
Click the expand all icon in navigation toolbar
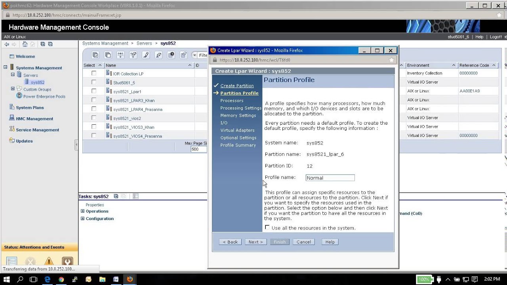[x=43, y=44]
